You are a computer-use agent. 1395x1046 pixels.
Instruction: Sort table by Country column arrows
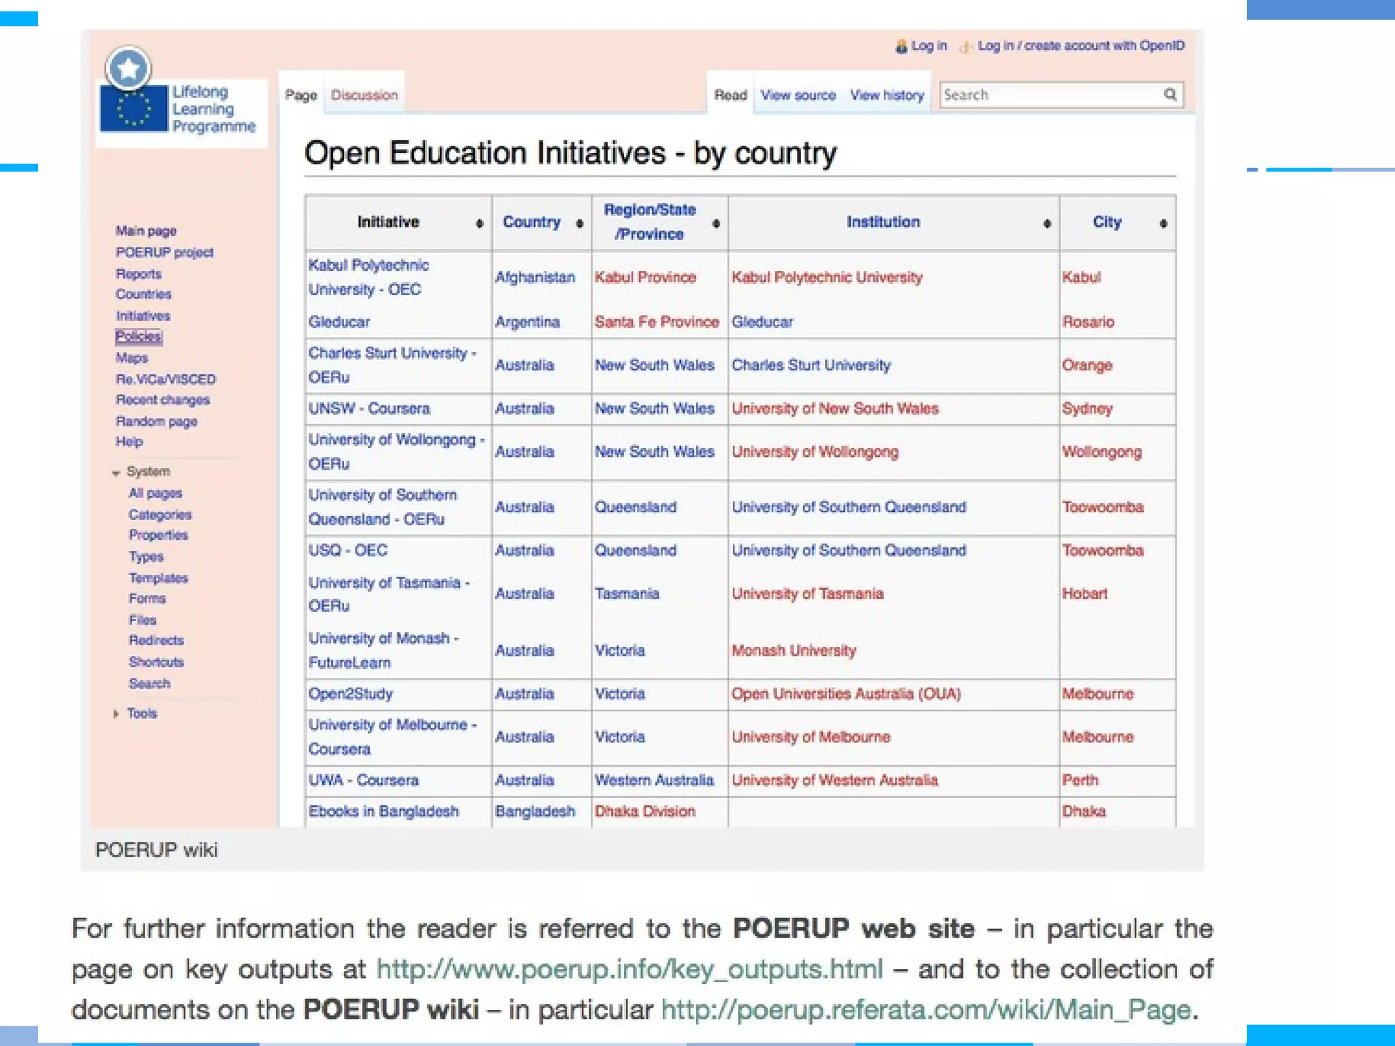pos(580,223)
